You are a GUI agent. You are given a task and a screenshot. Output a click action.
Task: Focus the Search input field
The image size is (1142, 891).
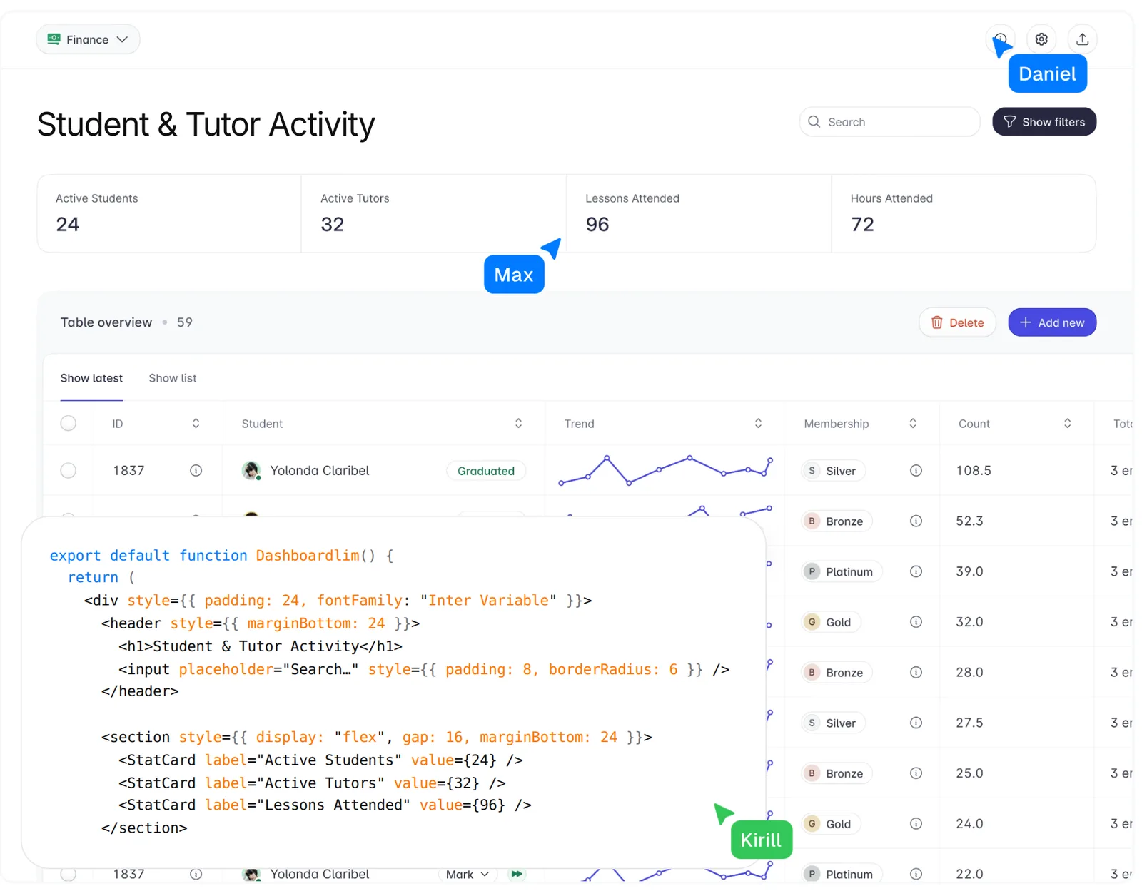889,122
